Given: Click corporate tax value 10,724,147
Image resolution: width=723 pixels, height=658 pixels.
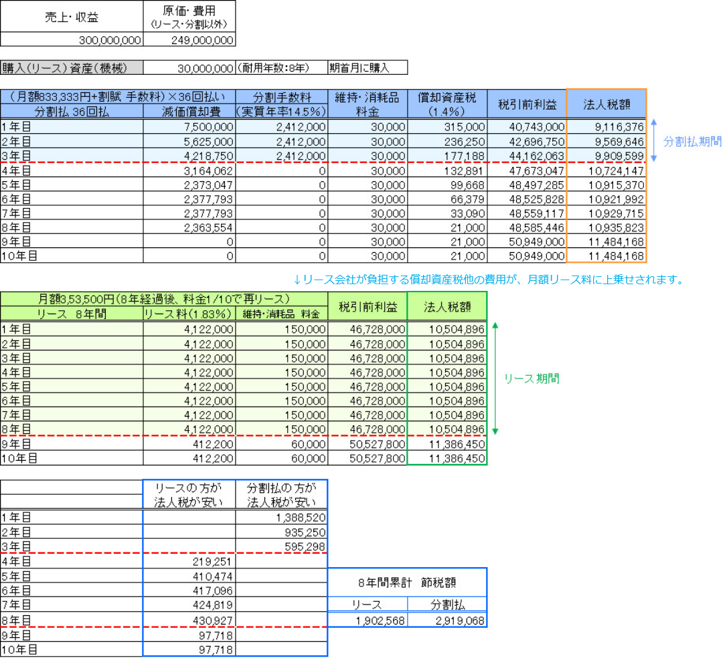Looking at the screenshot, I should (607, 171).
